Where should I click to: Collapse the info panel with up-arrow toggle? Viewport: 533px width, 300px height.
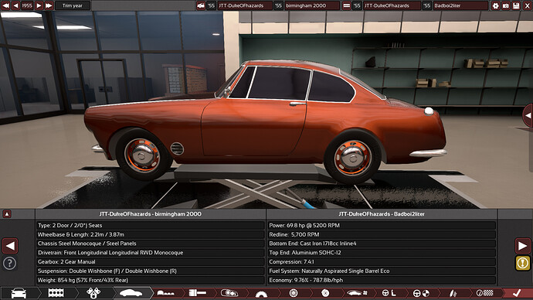click(7, 214)
